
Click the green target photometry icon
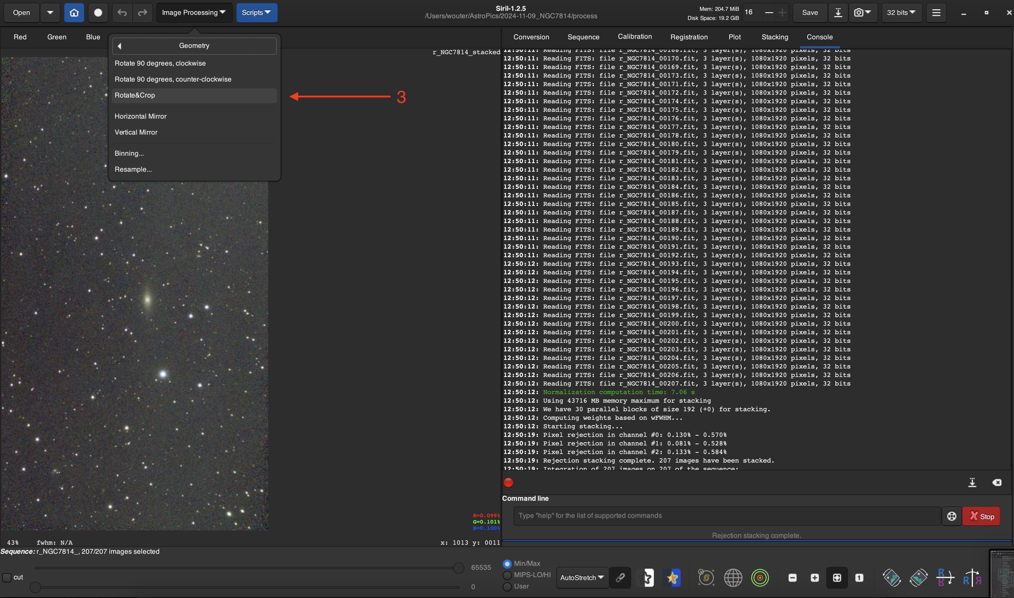tap(760, 578)
